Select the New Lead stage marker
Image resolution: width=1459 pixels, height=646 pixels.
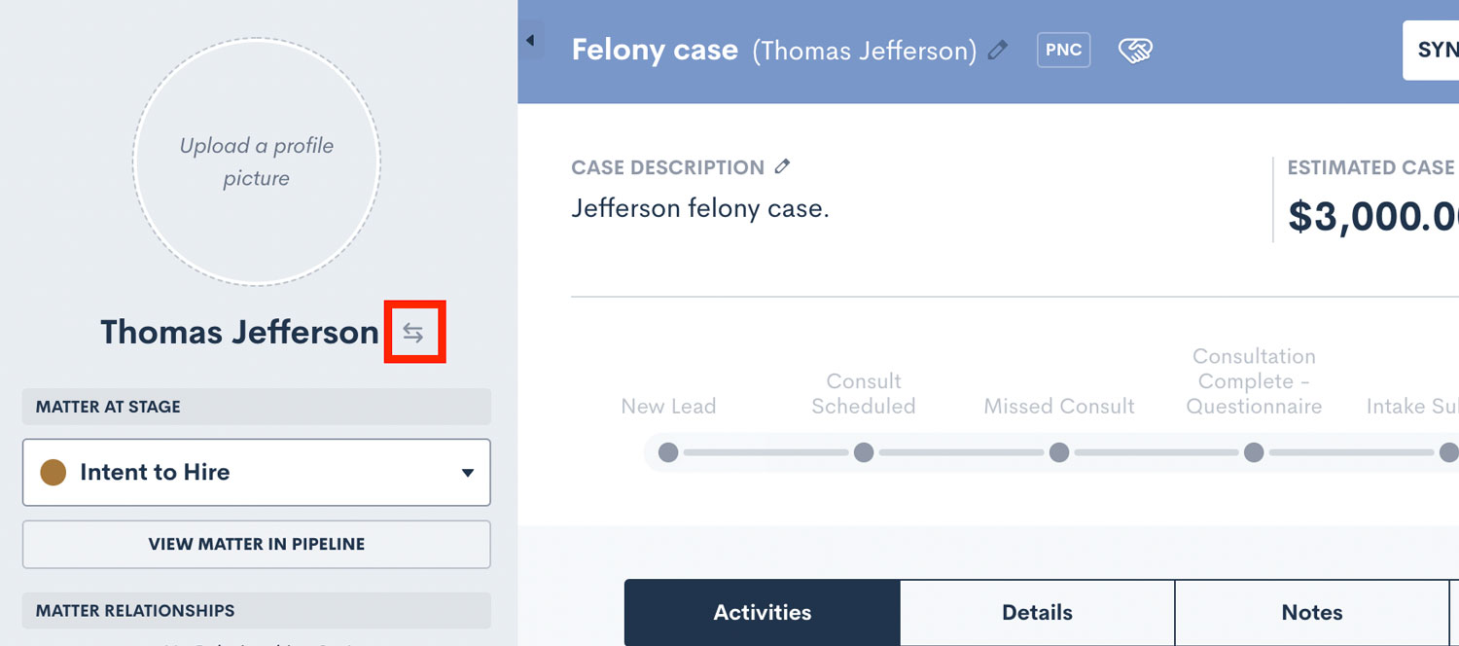click(x=668, y=452)
